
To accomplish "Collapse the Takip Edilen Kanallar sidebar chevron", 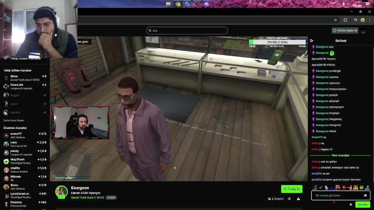I will click(x=5, y=59).
